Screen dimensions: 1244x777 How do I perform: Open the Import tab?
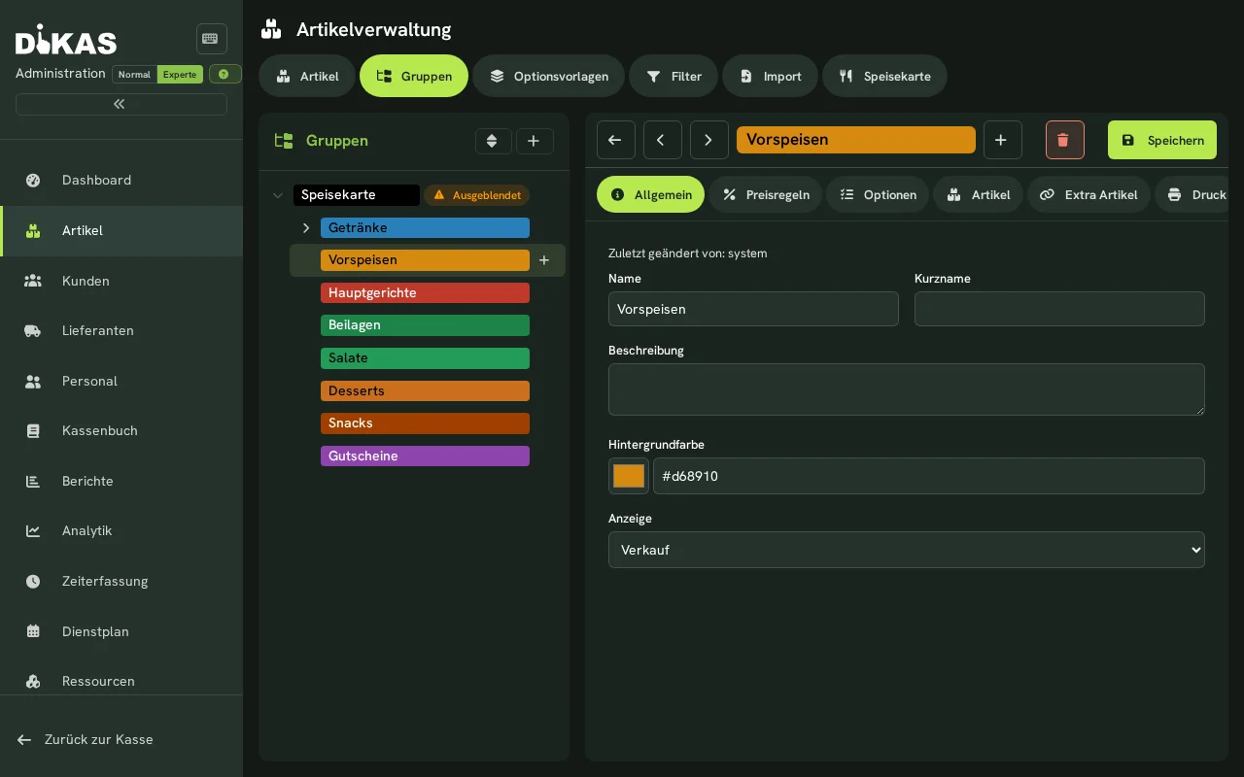coord(771,76)
